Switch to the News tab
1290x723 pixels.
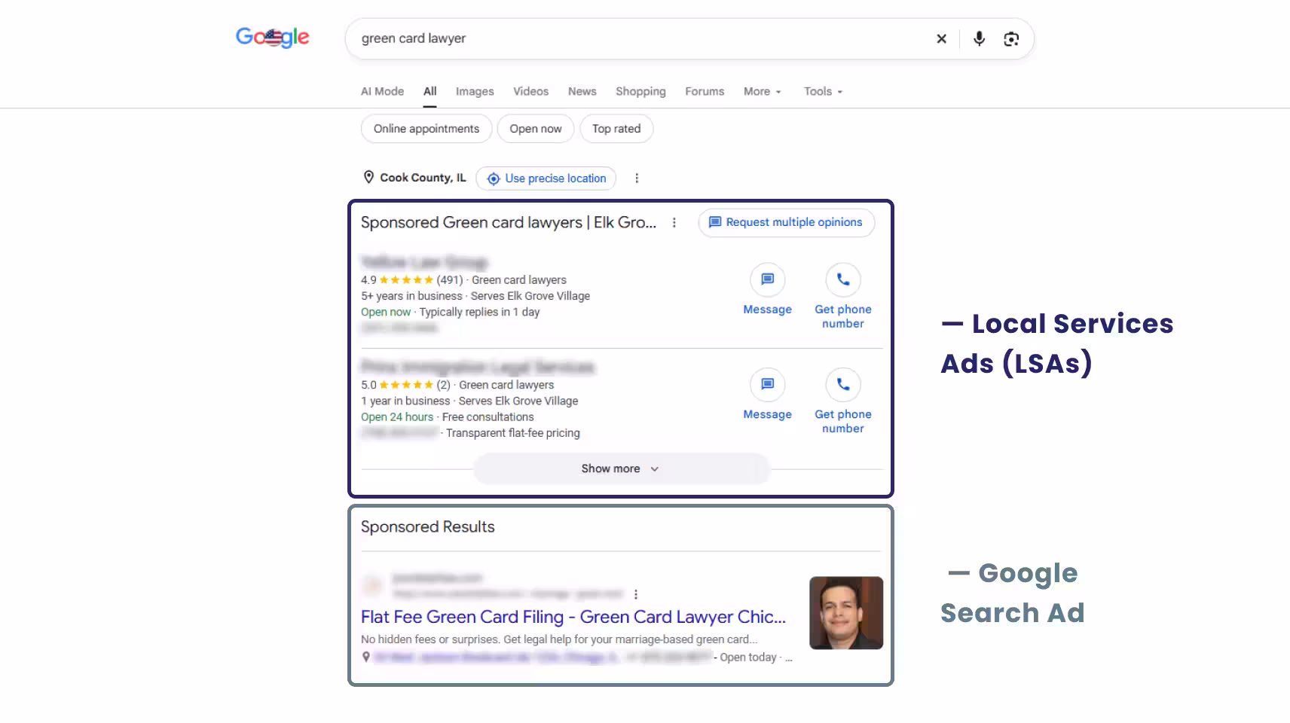click(x=582, y=91)
